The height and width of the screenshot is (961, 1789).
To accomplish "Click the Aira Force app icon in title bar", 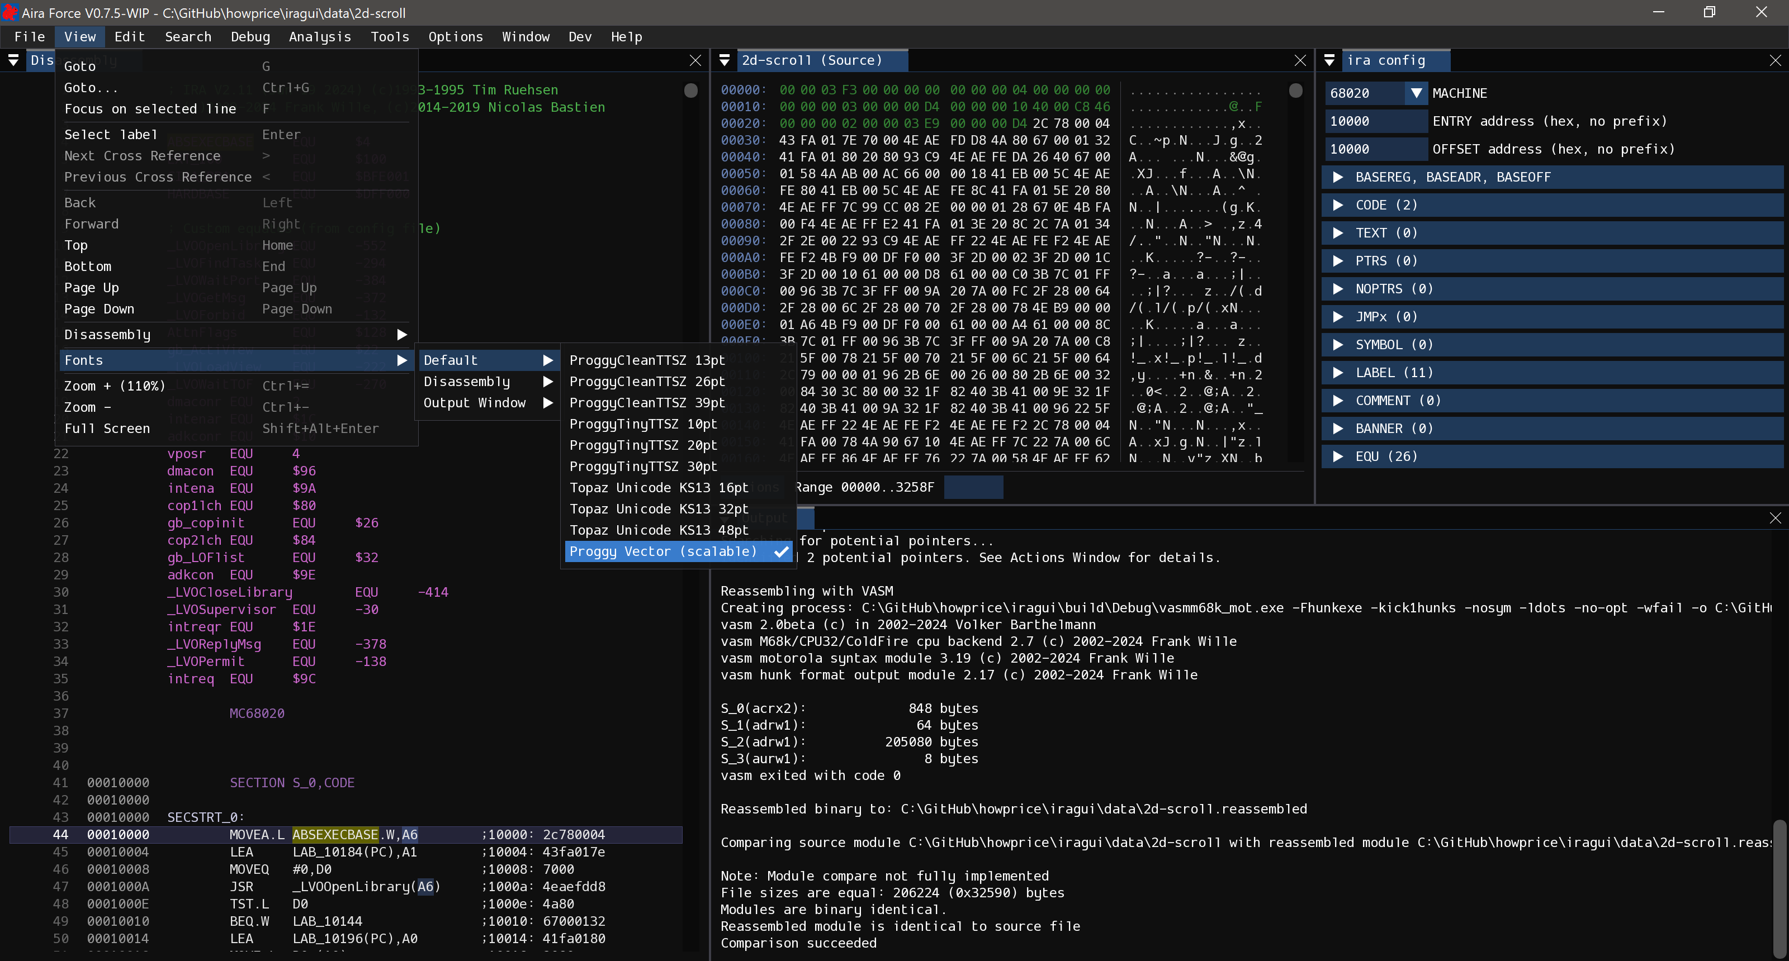I will click(x=10, y=12).
